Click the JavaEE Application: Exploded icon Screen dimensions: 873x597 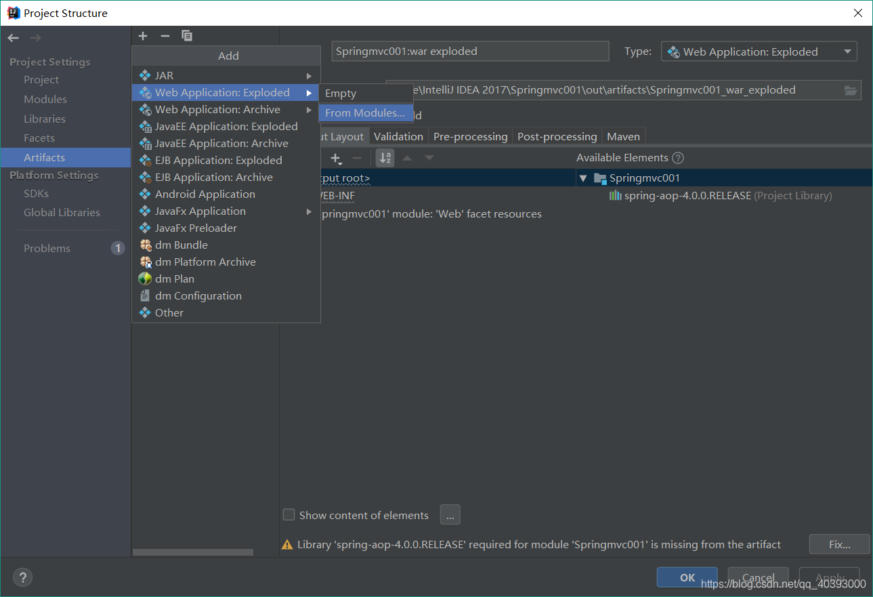tap(145, 126)
